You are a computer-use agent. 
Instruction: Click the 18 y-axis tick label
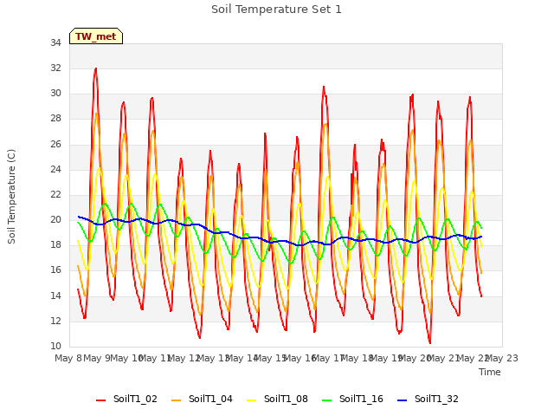[55, 244]
